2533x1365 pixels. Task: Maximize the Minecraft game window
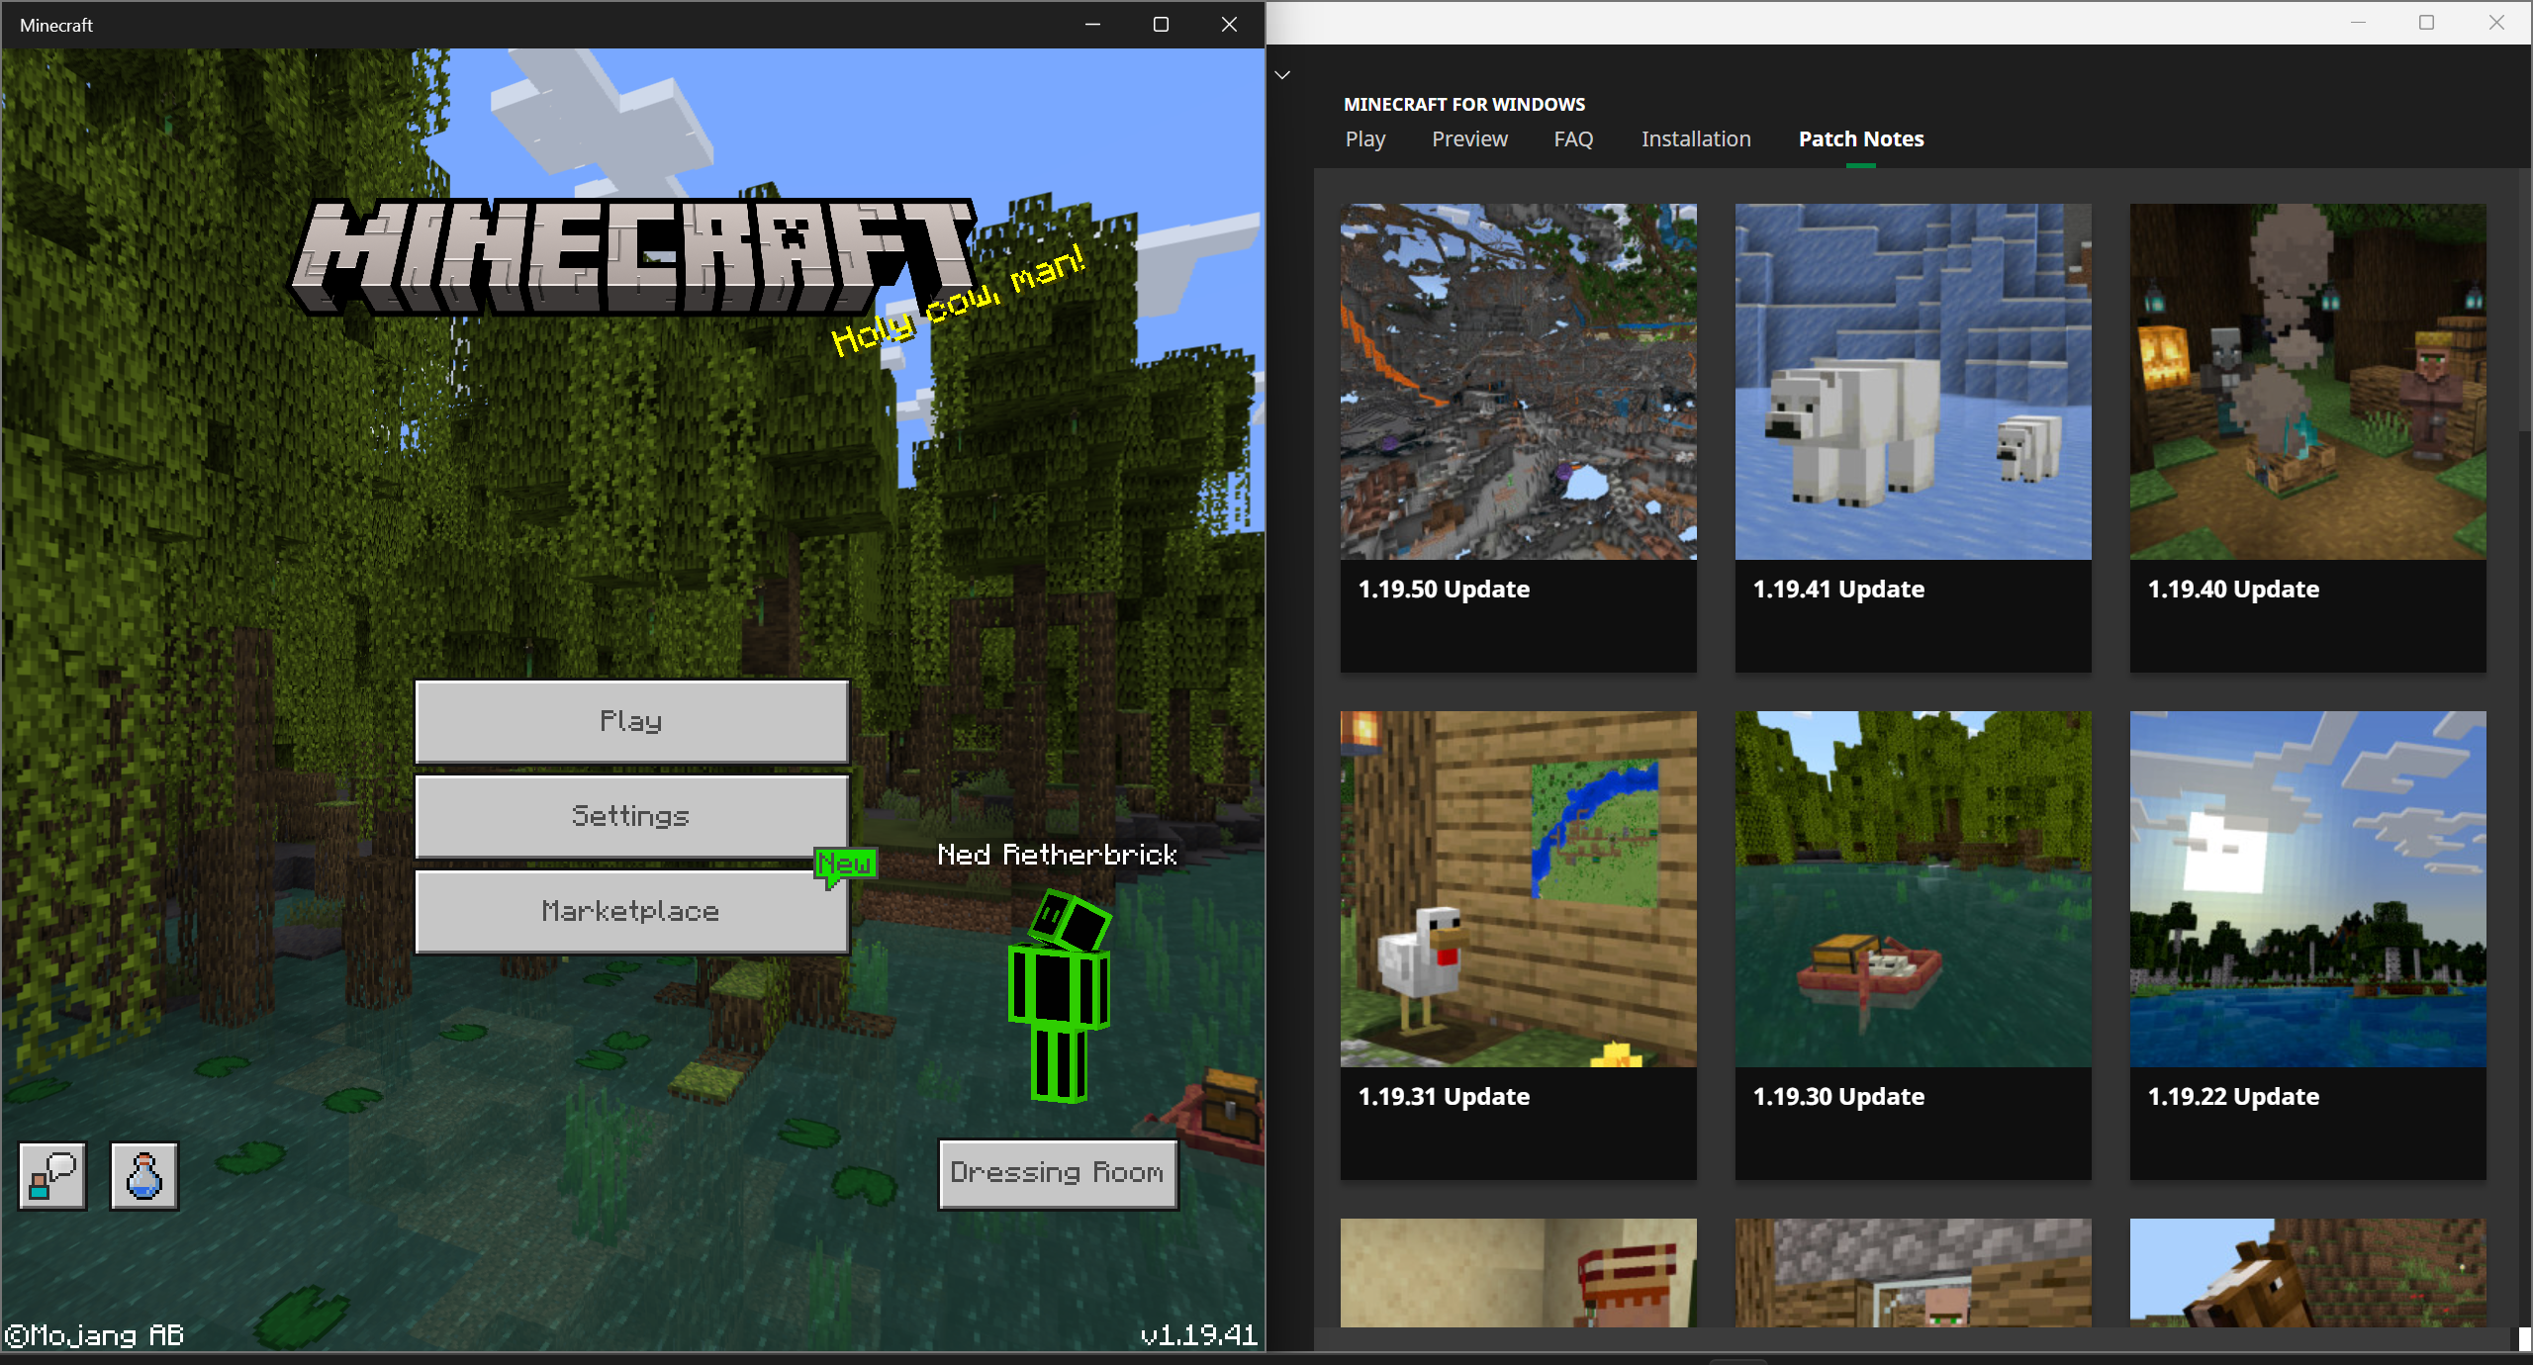click(x=1161, y=25)
